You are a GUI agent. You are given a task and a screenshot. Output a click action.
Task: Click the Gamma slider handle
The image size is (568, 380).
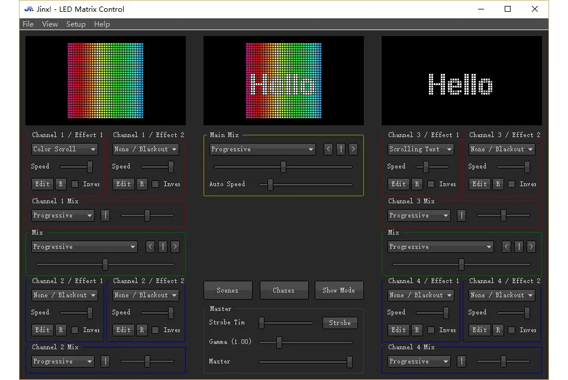tap(279, 342)
